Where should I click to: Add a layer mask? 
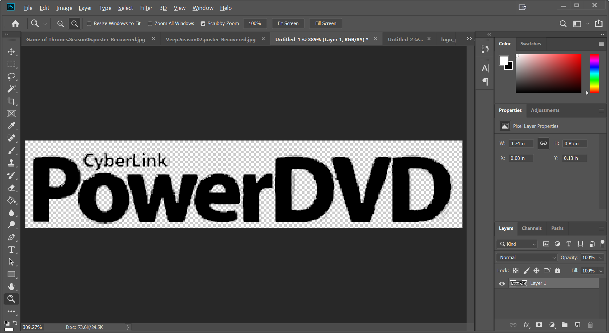[539, 325]
